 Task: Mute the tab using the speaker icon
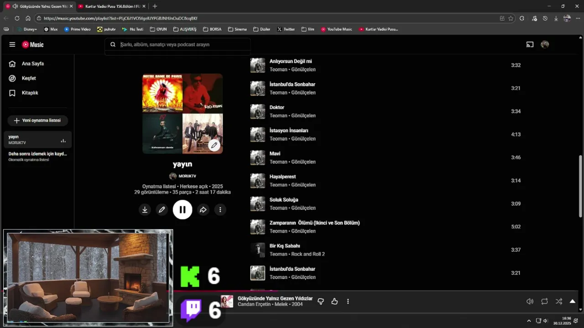pyautogui.click(x=15, y=6)
